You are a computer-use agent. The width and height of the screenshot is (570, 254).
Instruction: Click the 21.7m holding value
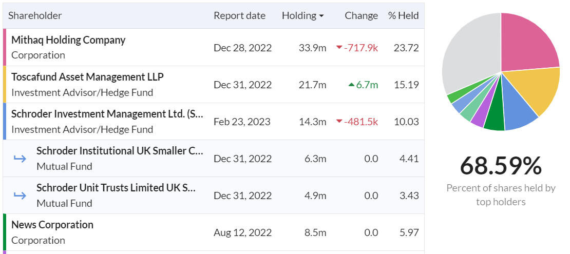313,85
